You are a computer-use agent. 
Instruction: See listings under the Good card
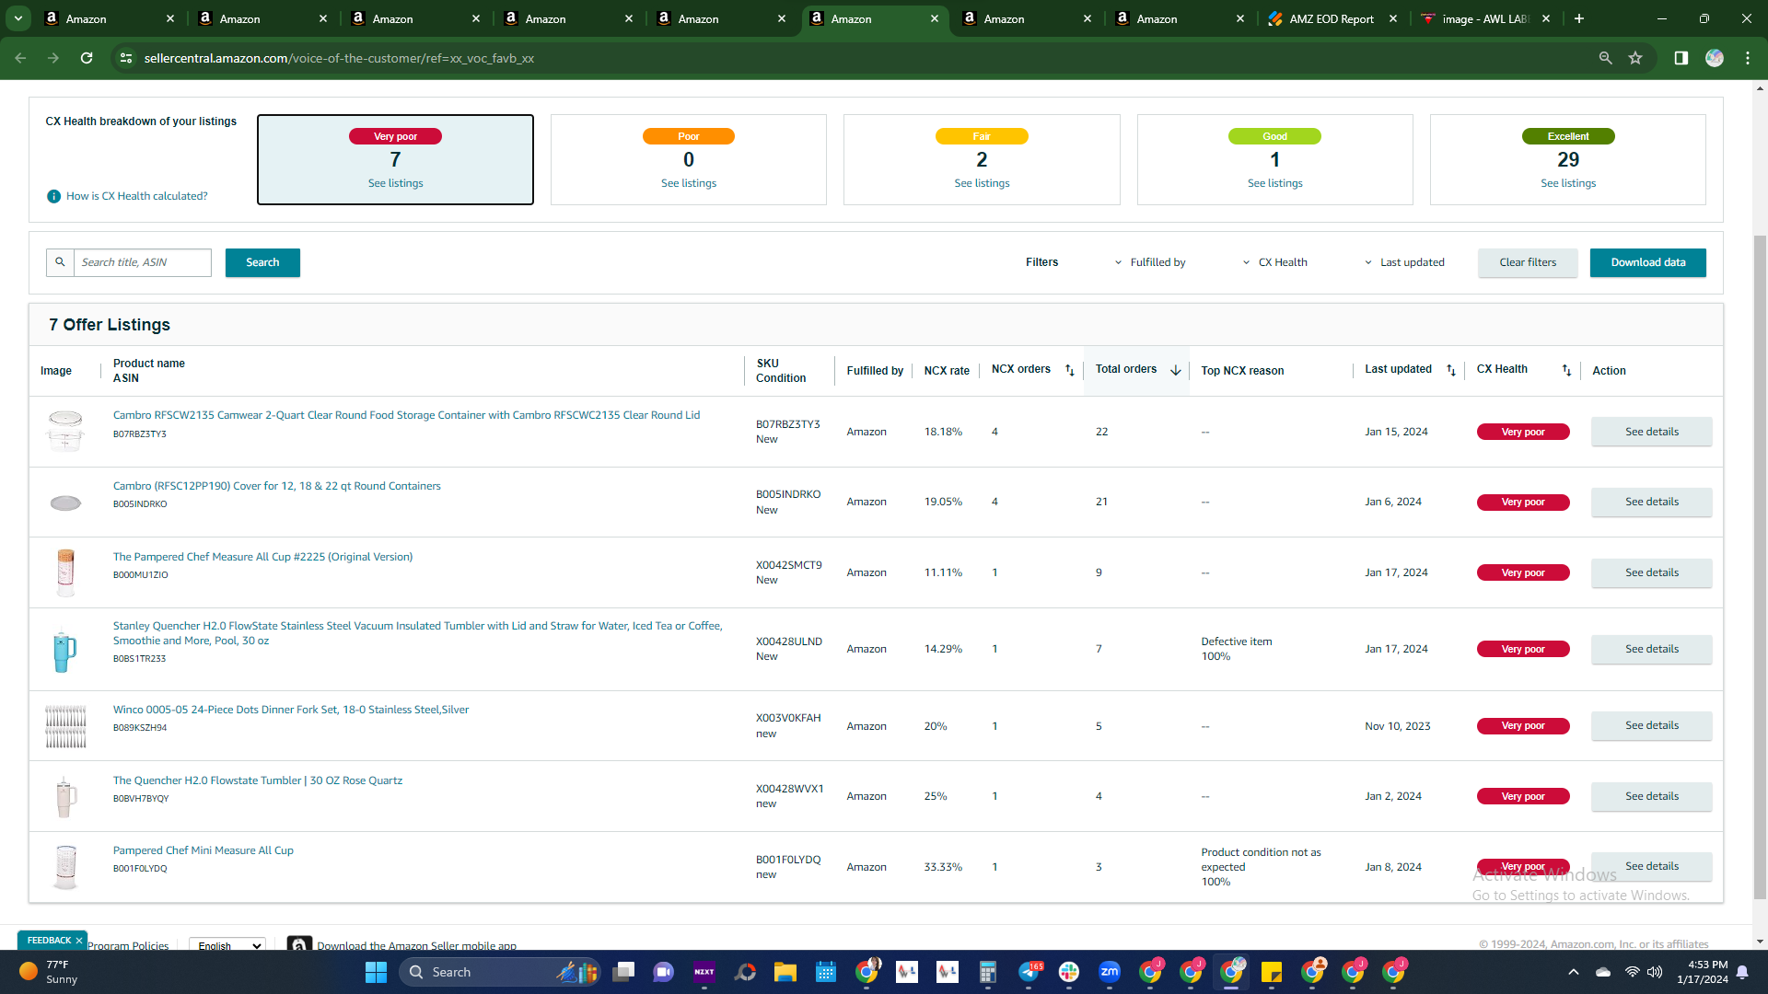[1274, 183]
